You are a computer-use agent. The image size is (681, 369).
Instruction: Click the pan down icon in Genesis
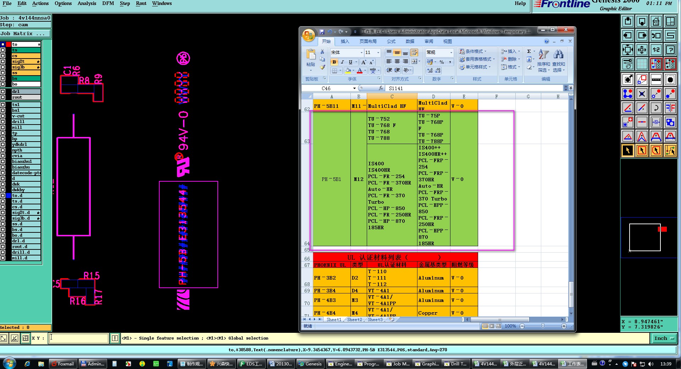(642, 22)
